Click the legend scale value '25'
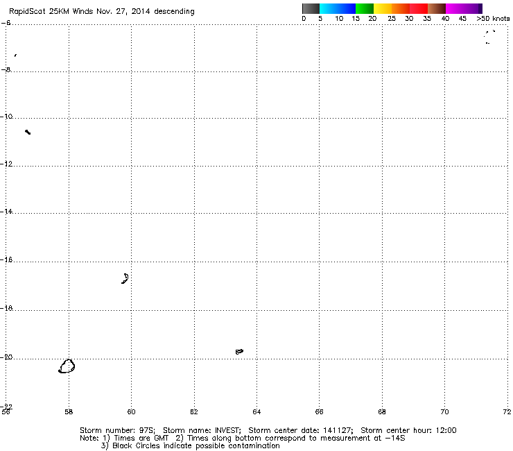Image resolution: width=513 pixels, height=451 pixels. click(392, 19)
